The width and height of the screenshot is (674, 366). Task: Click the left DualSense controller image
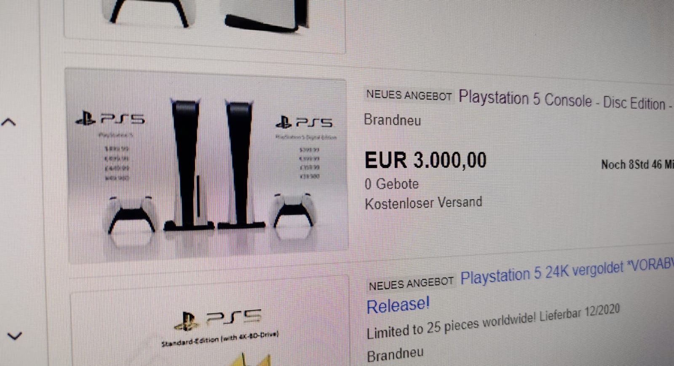(x=131, y=218)
